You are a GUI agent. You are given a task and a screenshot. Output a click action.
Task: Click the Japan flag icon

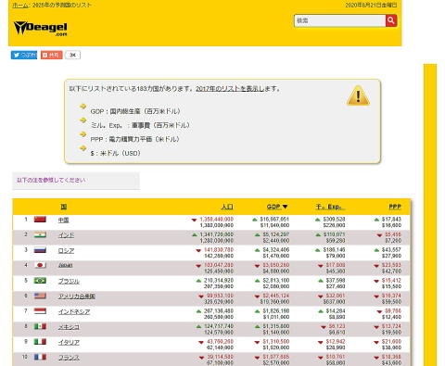(x=40, y=265)
